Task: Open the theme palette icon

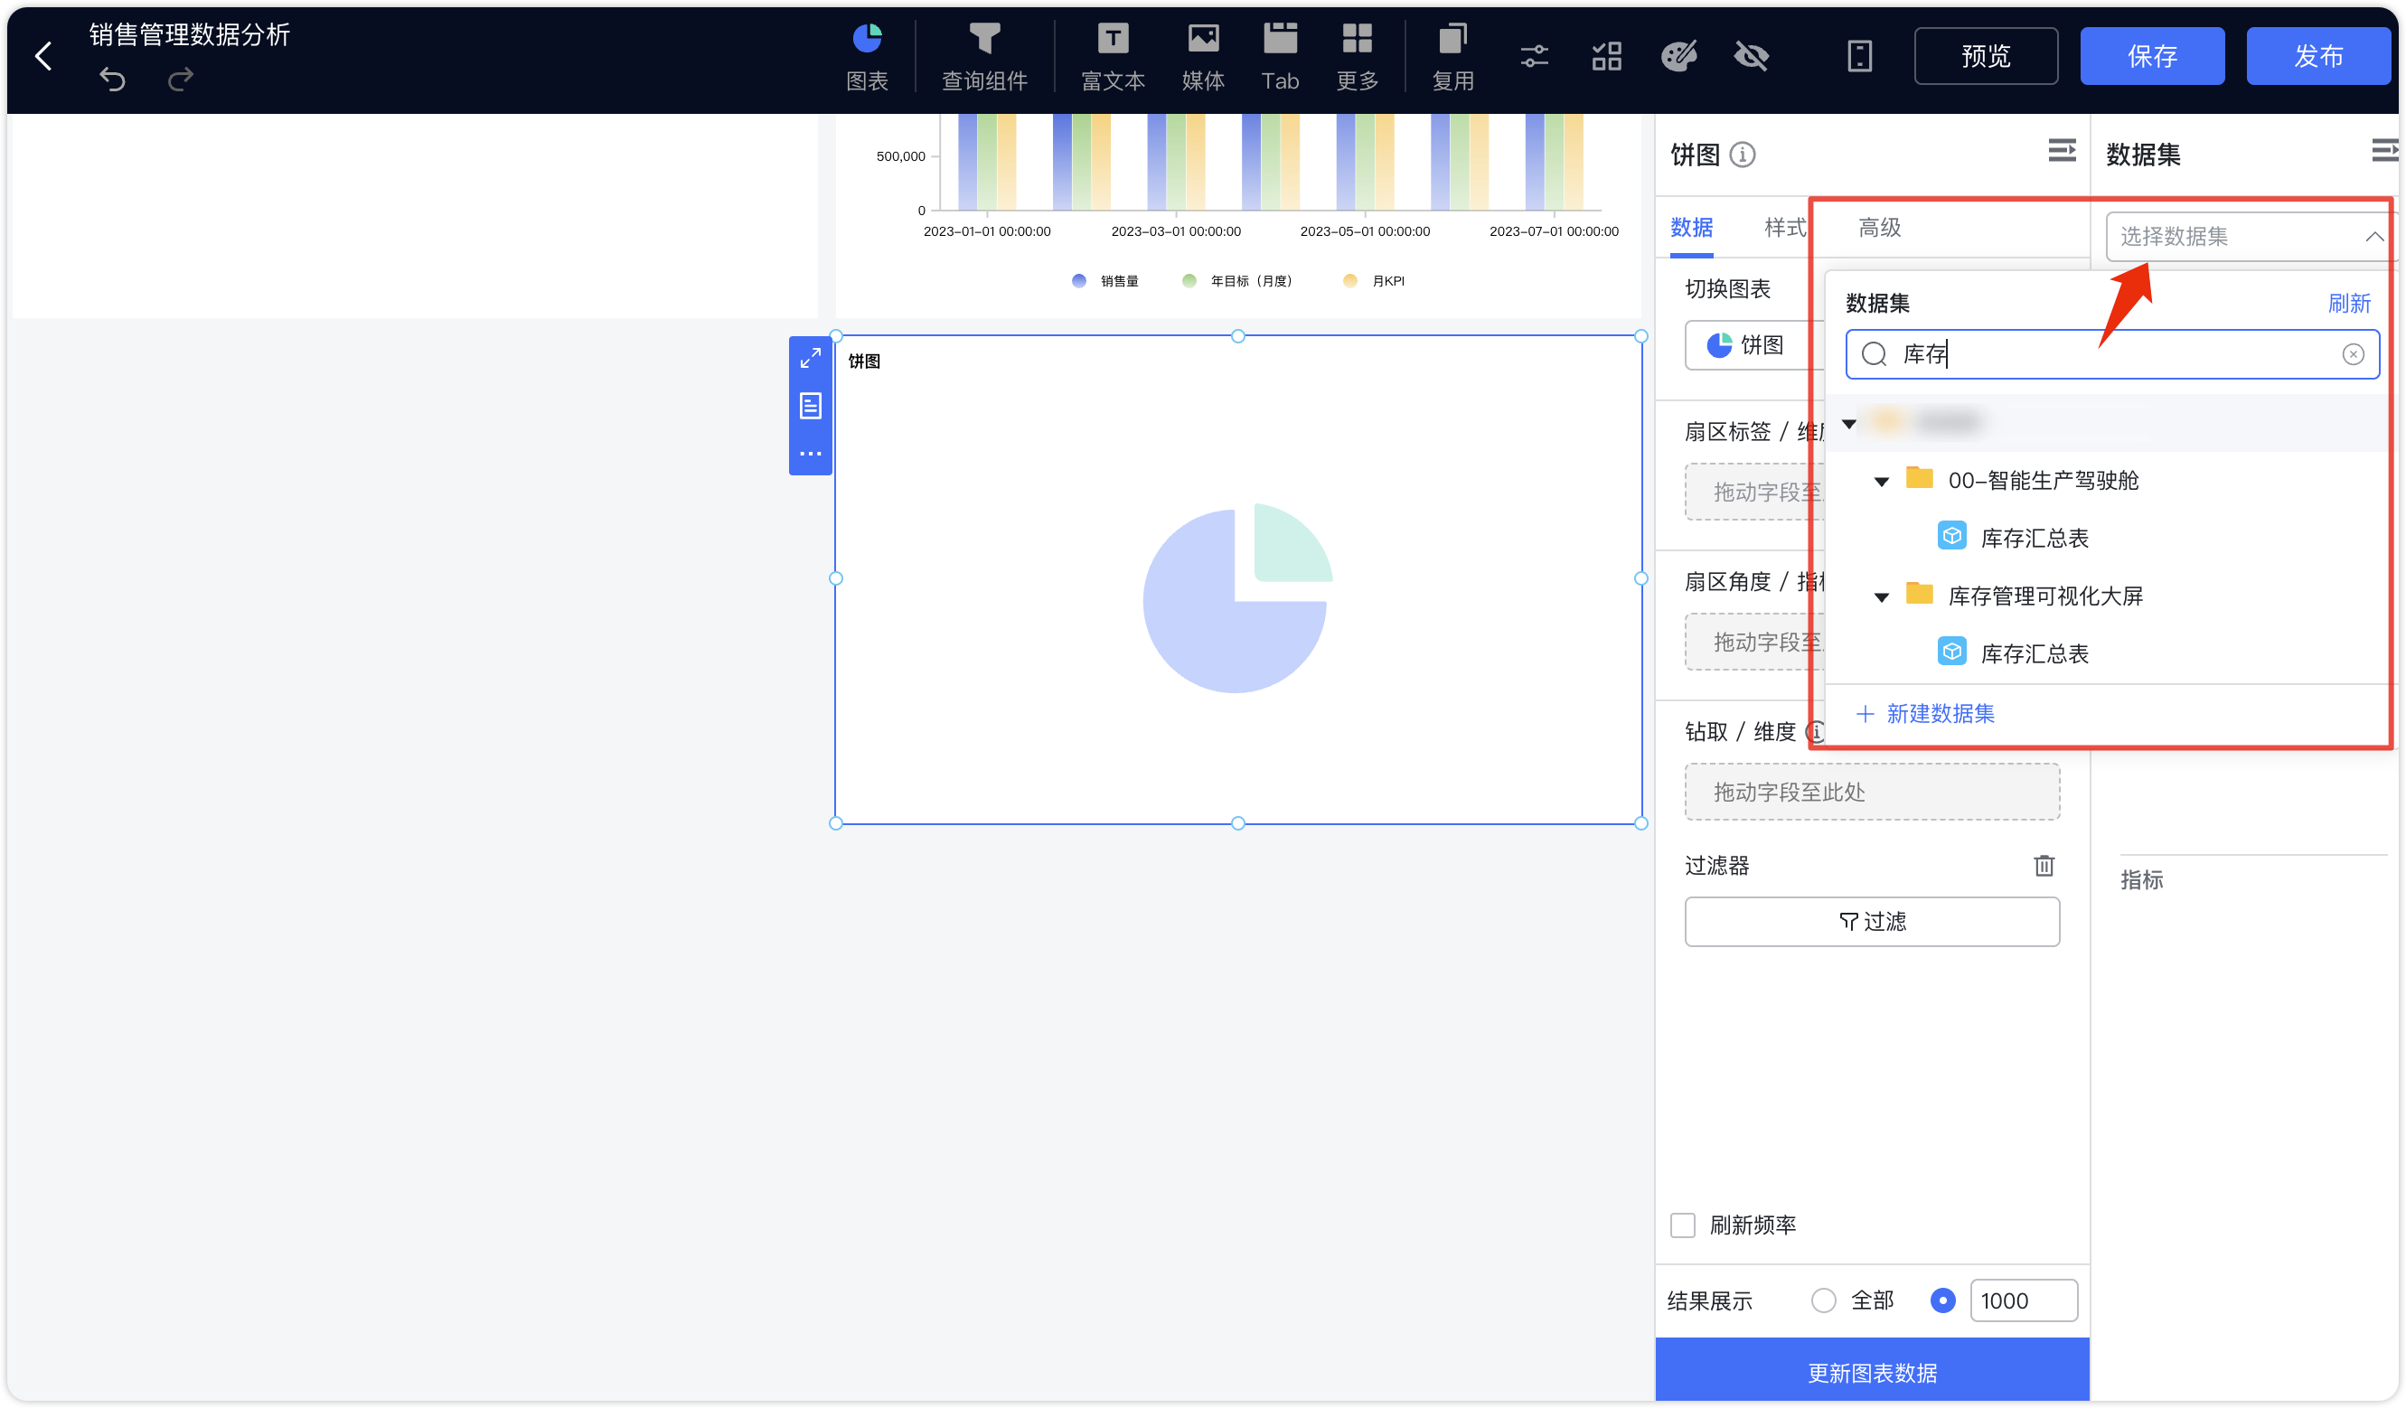Action: tap(1678, 56)
